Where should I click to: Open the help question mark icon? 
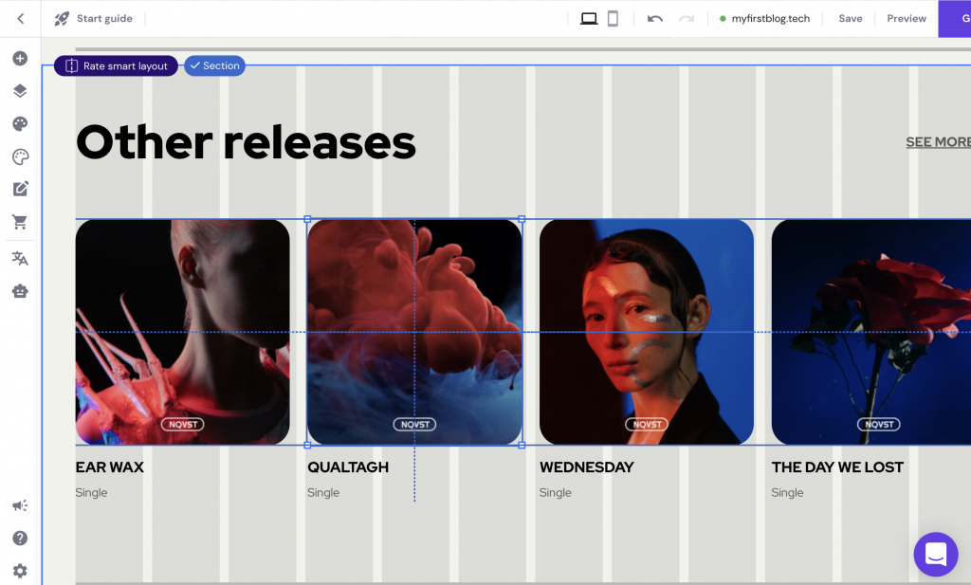coord(20,538)
